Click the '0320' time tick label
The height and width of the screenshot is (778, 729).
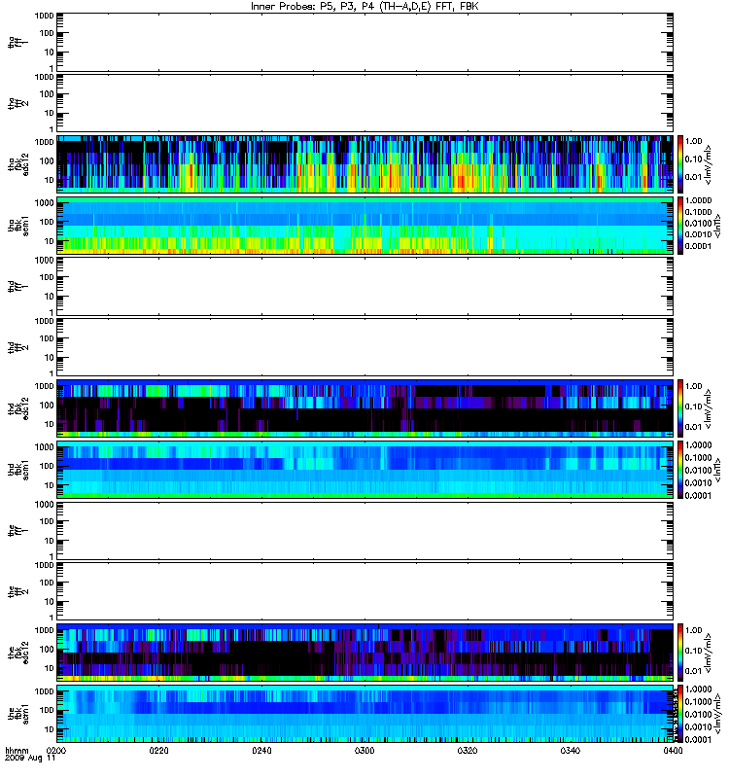(468, 751)
